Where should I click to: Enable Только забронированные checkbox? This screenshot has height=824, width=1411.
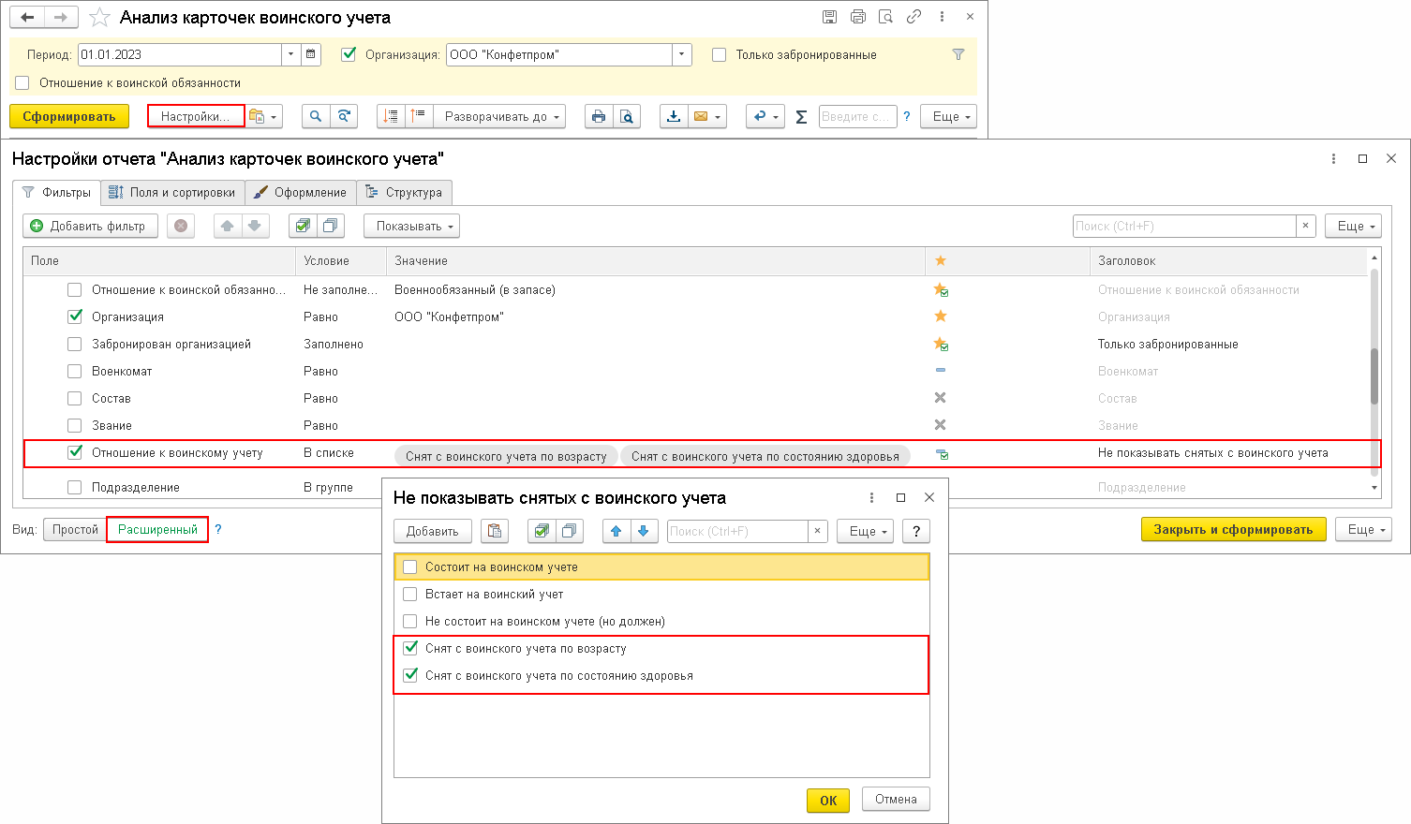[720, 54]
